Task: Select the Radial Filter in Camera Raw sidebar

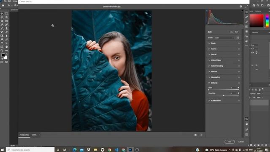Action: (246, 31)
